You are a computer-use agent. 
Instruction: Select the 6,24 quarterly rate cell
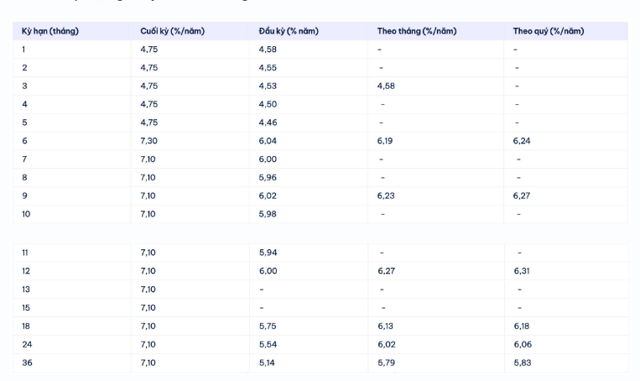coord(522,141)
